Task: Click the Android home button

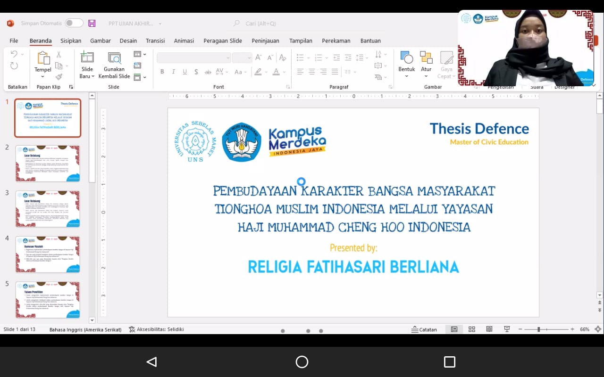Action: tap(302, 362)
